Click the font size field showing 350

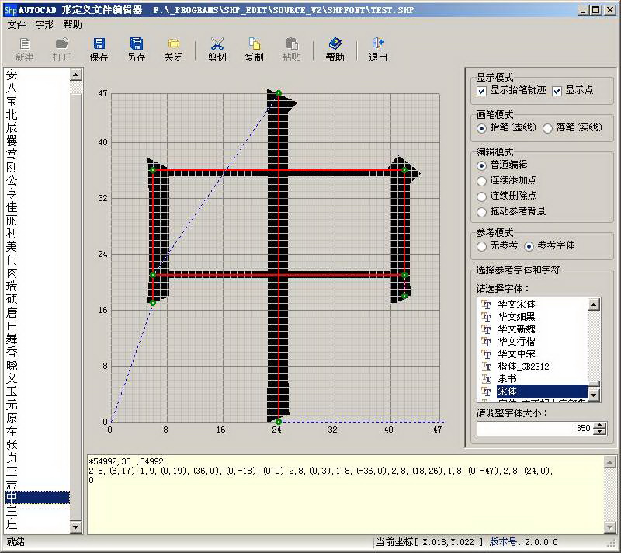536,428
